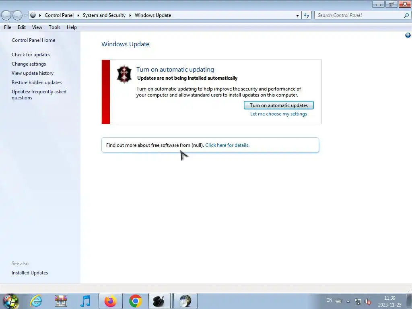Open Change settings link
This screenshot has height=309, width=412.
point(29,64)
